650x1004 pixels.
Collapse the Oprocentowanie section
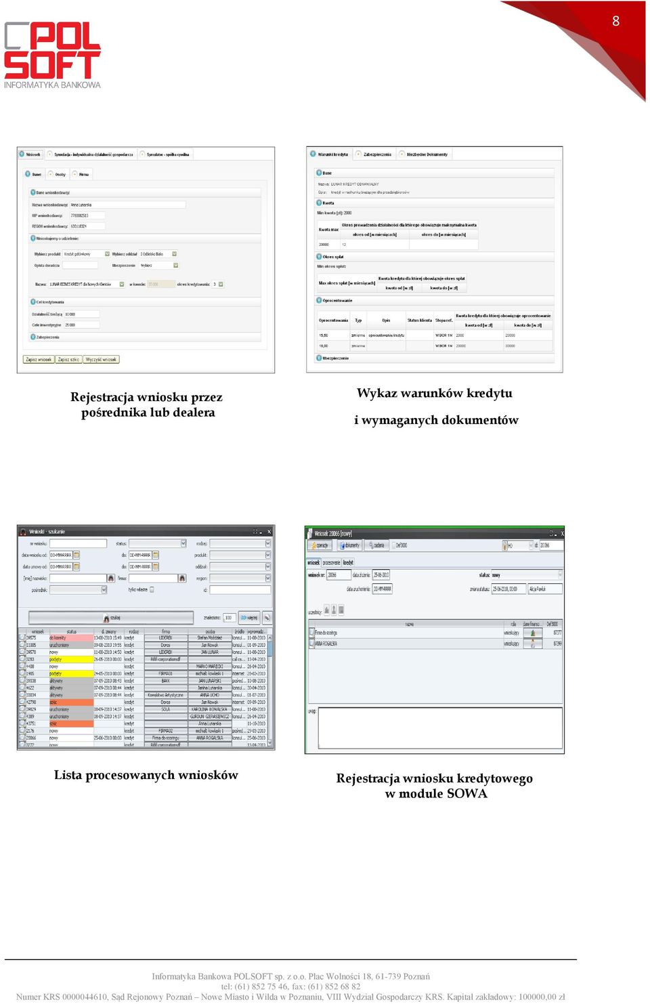(319, 300)
